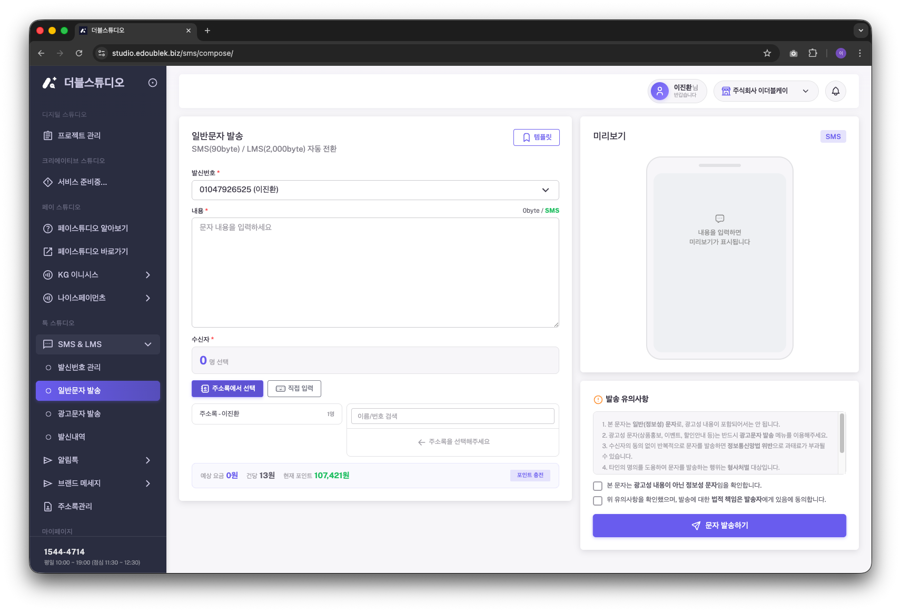Expand the 나이스페이먼츠 submenu arrow
Viewport: 901px width, 612px height.
coord(148,298)
